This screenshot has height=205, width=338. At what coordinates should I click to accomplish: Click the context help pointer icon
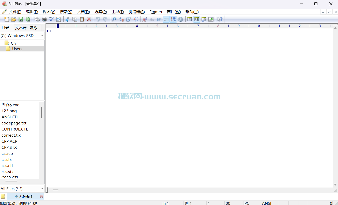pyautogui.click(x=220, y=19)
